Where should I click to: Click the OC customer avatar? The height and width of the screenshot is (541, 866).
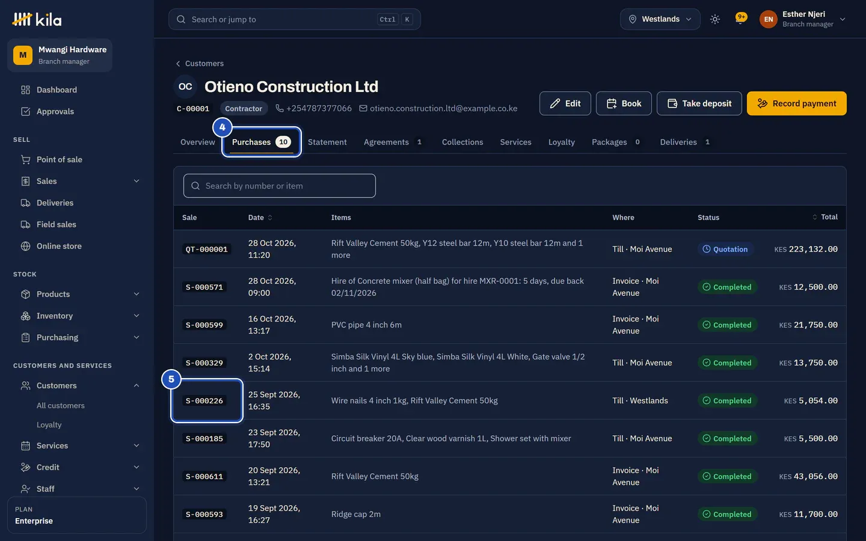pos(185,87)
